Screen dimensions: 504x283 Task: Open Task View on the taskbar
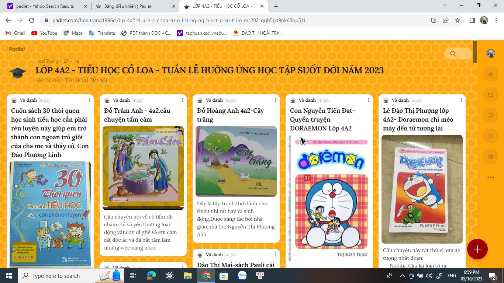point(133,276)
